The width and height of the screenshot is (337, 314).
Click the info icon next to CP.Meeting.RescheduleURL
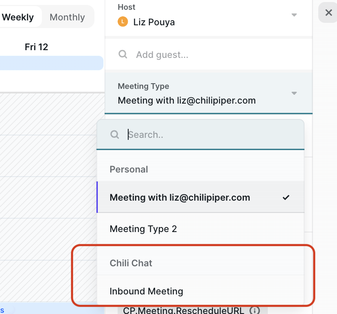click(x=255, y=311)
